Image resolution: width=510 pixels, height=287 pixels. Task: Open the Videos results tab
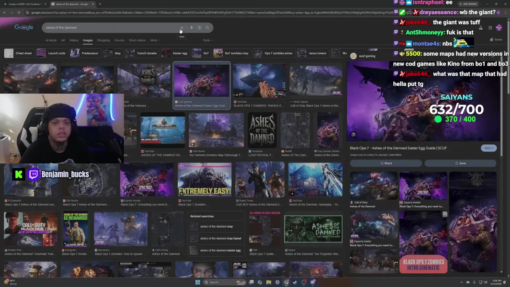(x=74, y=40)
